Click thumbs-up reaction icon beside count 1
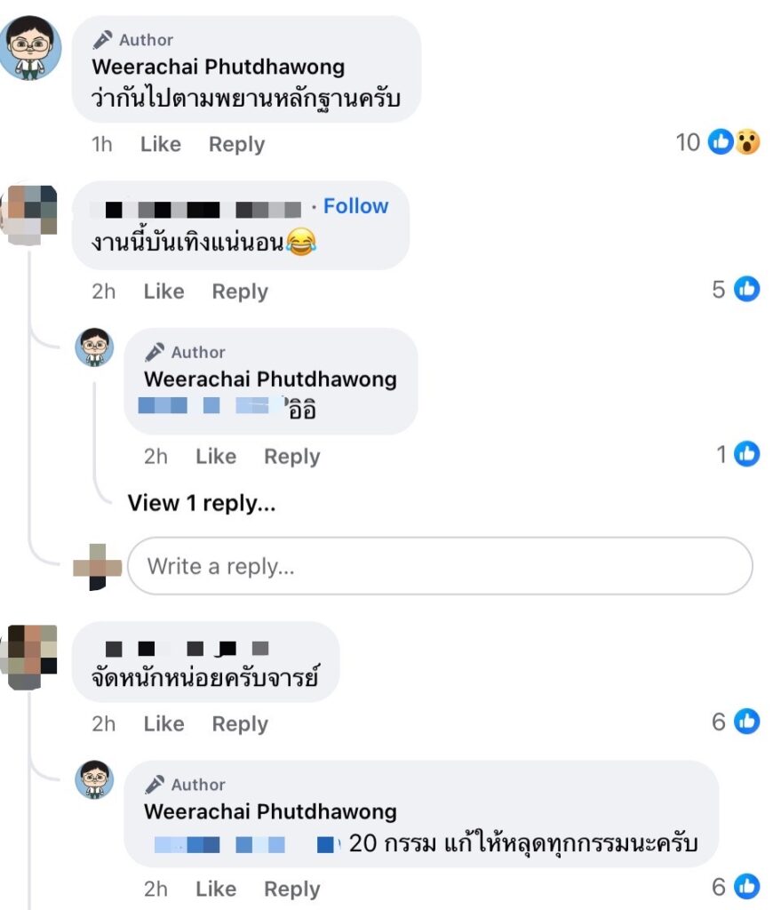The image size is (773, 910). coord(747,454)
